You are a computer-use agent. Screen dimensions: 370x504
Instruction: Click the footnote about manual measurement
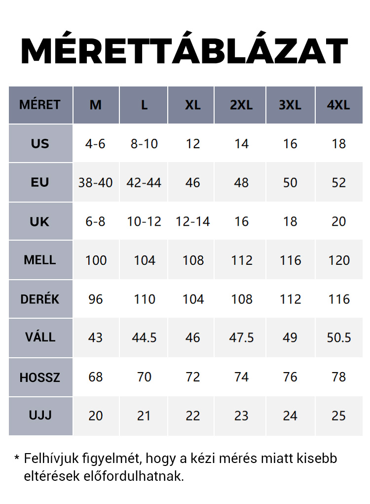176,467
